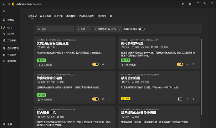Open 控制台 in the sidebar

tap(10, 19)
